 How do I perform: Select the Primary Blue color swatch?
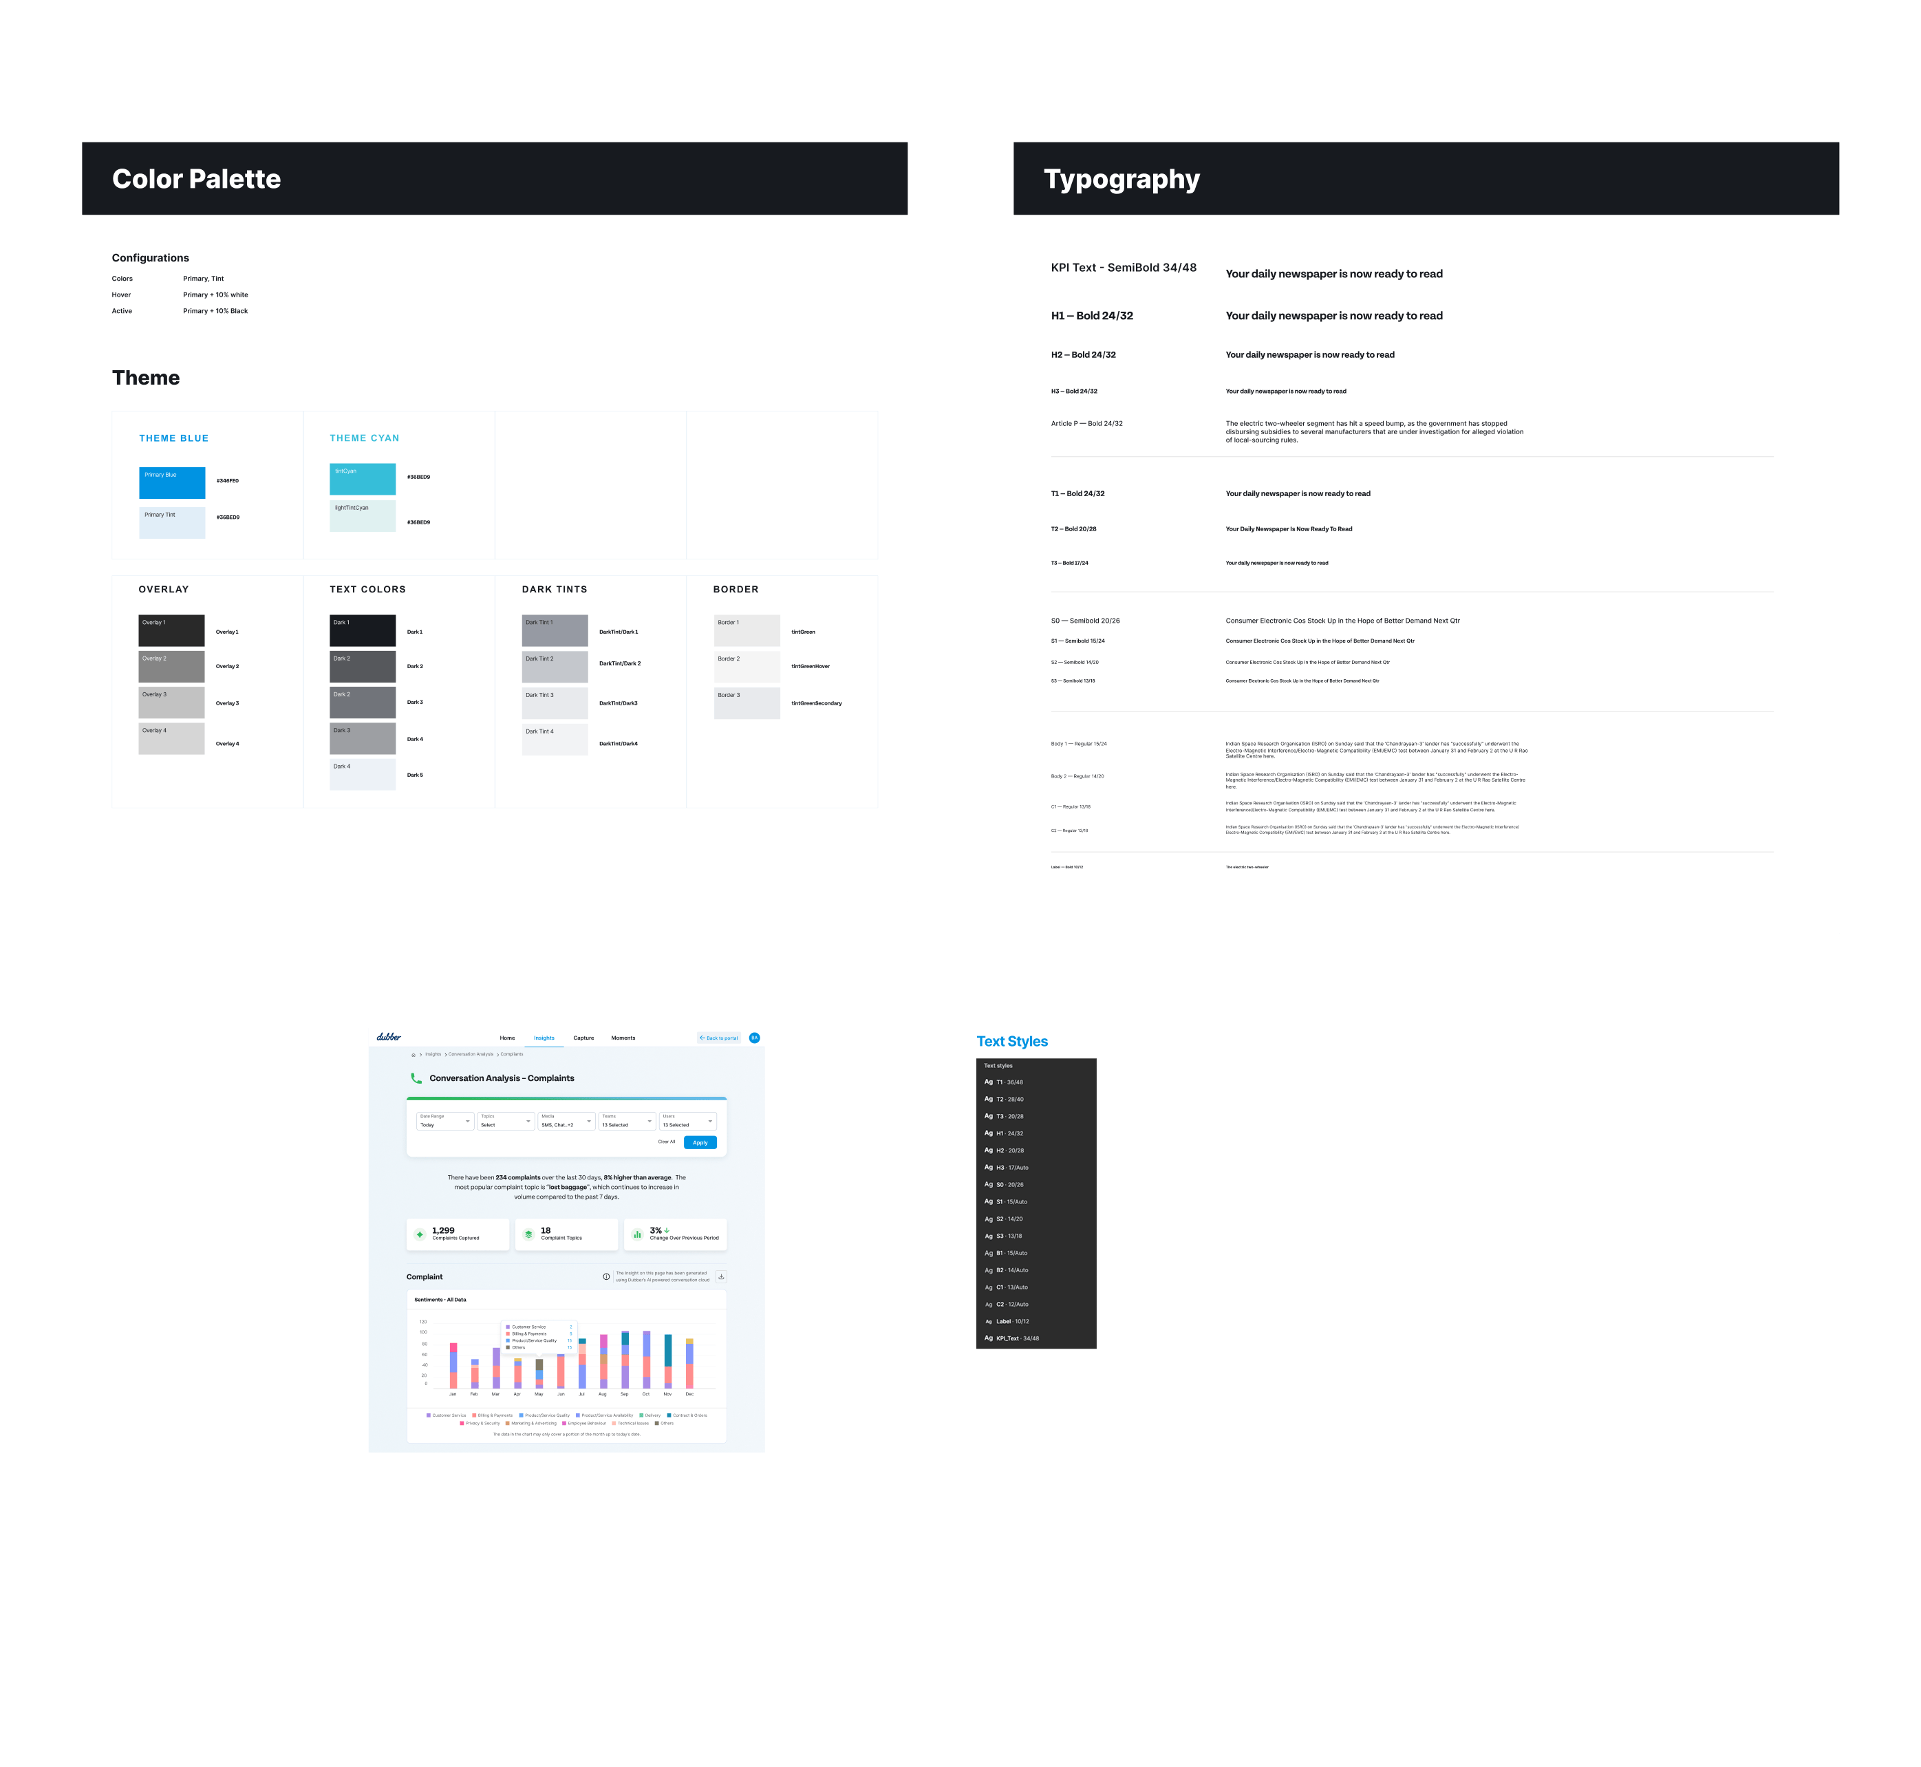click(x=172, y=483)
